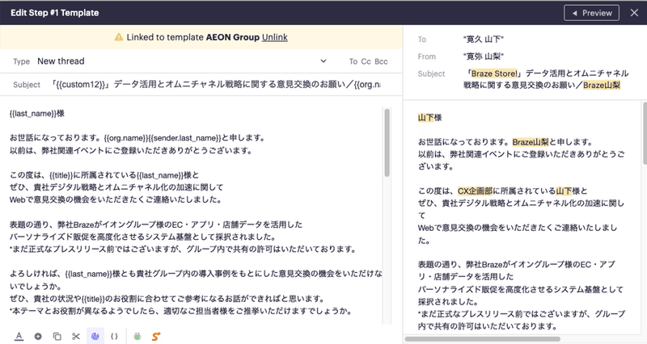The height and width of the screenshot is (344, 647).
Task: Click highlighted '山下様' greeting in preview
Action: [430, 118]
